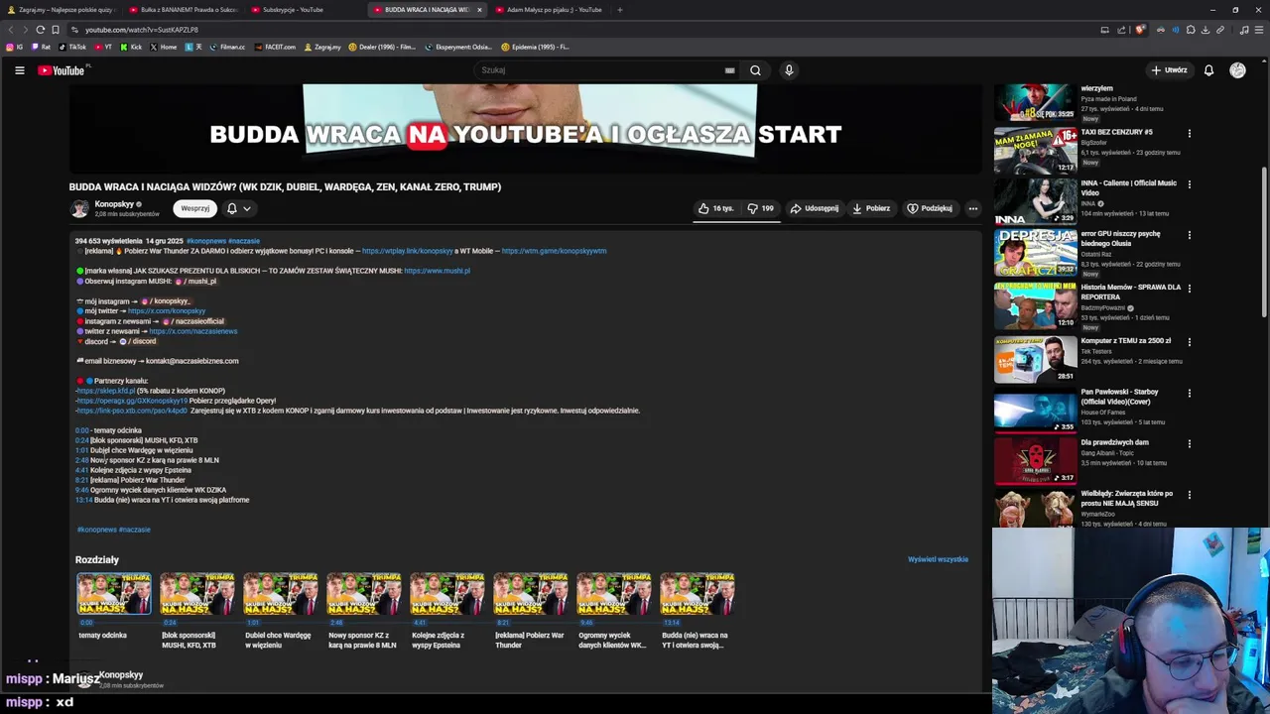1270x714 pixels.
Task: Click the Wesprzyj join button
Action: pos(195,208)
